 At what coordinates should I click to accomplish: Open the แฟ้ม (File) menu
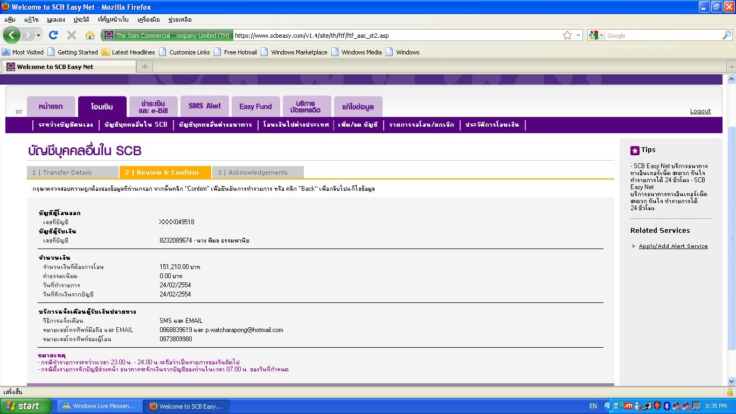[10, 19]
